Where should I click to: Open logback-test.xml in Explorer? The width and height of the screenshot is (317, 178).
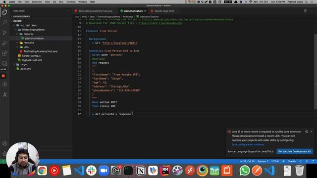pos(32,60)
